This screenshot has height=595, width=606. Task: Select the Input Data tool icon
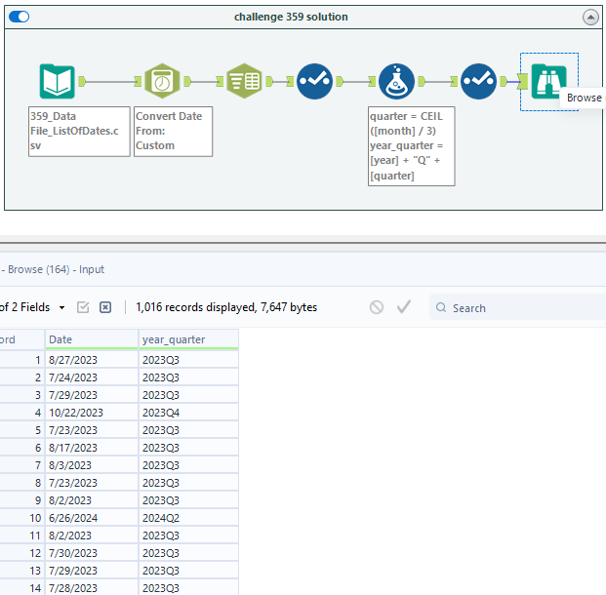57,82
